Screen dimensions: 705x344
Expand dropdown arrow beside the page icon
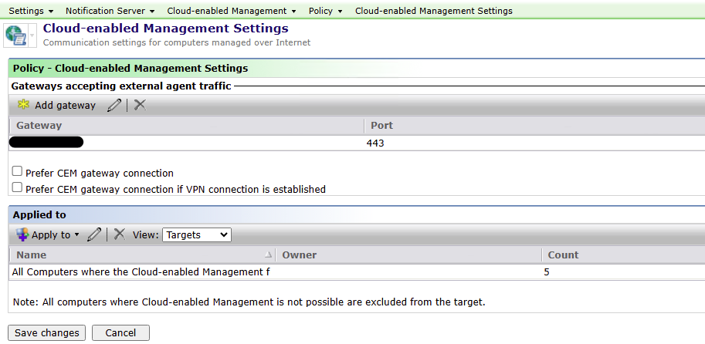[32, 36]
